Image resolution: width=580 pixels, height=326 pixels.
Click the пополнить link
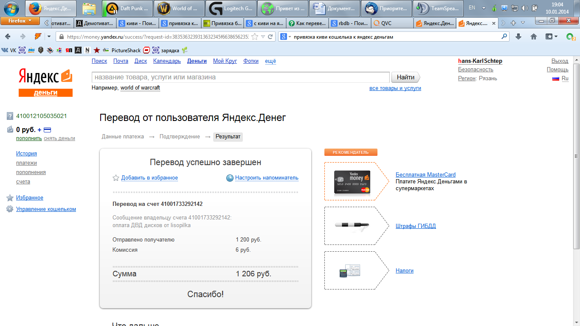pyautogui.click(x=29, y=138)
